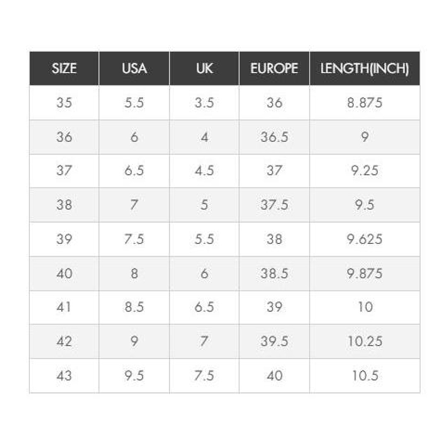The image size is (448, 448).
Task: Select size 35 cell
Action: pyautogui.click(x=64, y=102)
